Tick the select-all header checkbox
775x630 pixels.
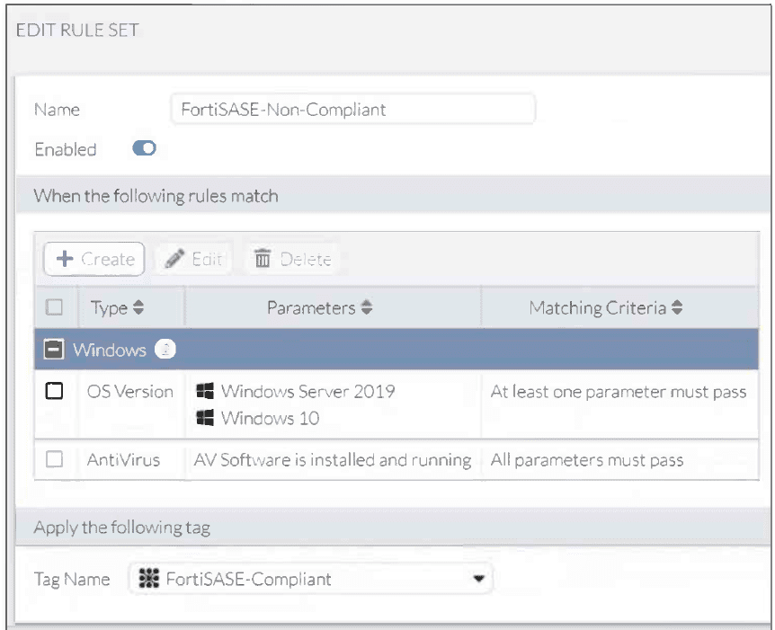tap(54, 307)
